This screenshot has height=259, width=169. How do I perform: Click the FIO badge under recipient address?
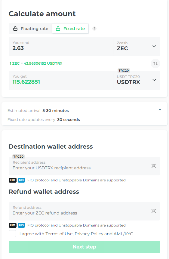pos(13,180)
